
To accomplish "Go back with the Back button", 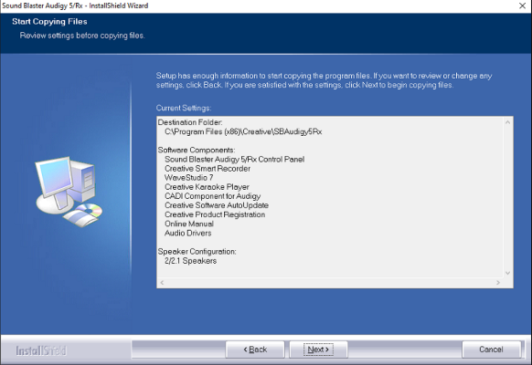I will pyautogui.click(x=255, y=349).
